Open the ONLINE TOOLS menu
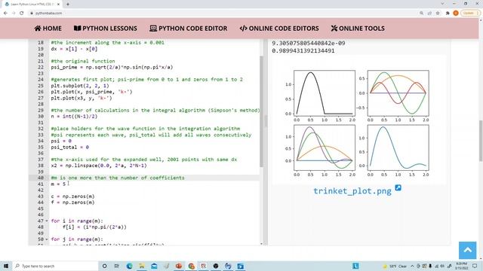The image size is (483, 271). click(358, 29)
